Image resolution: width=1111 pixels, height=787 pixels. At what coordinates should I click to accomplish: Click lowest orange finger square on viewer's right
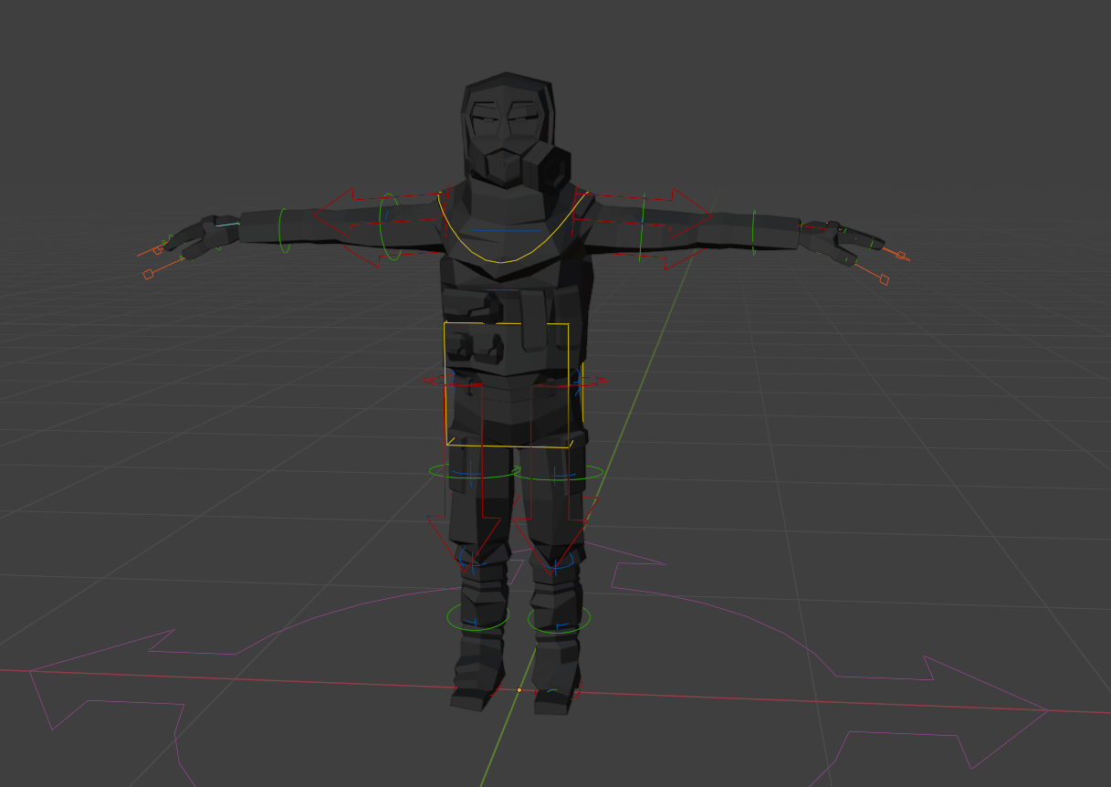884,279
